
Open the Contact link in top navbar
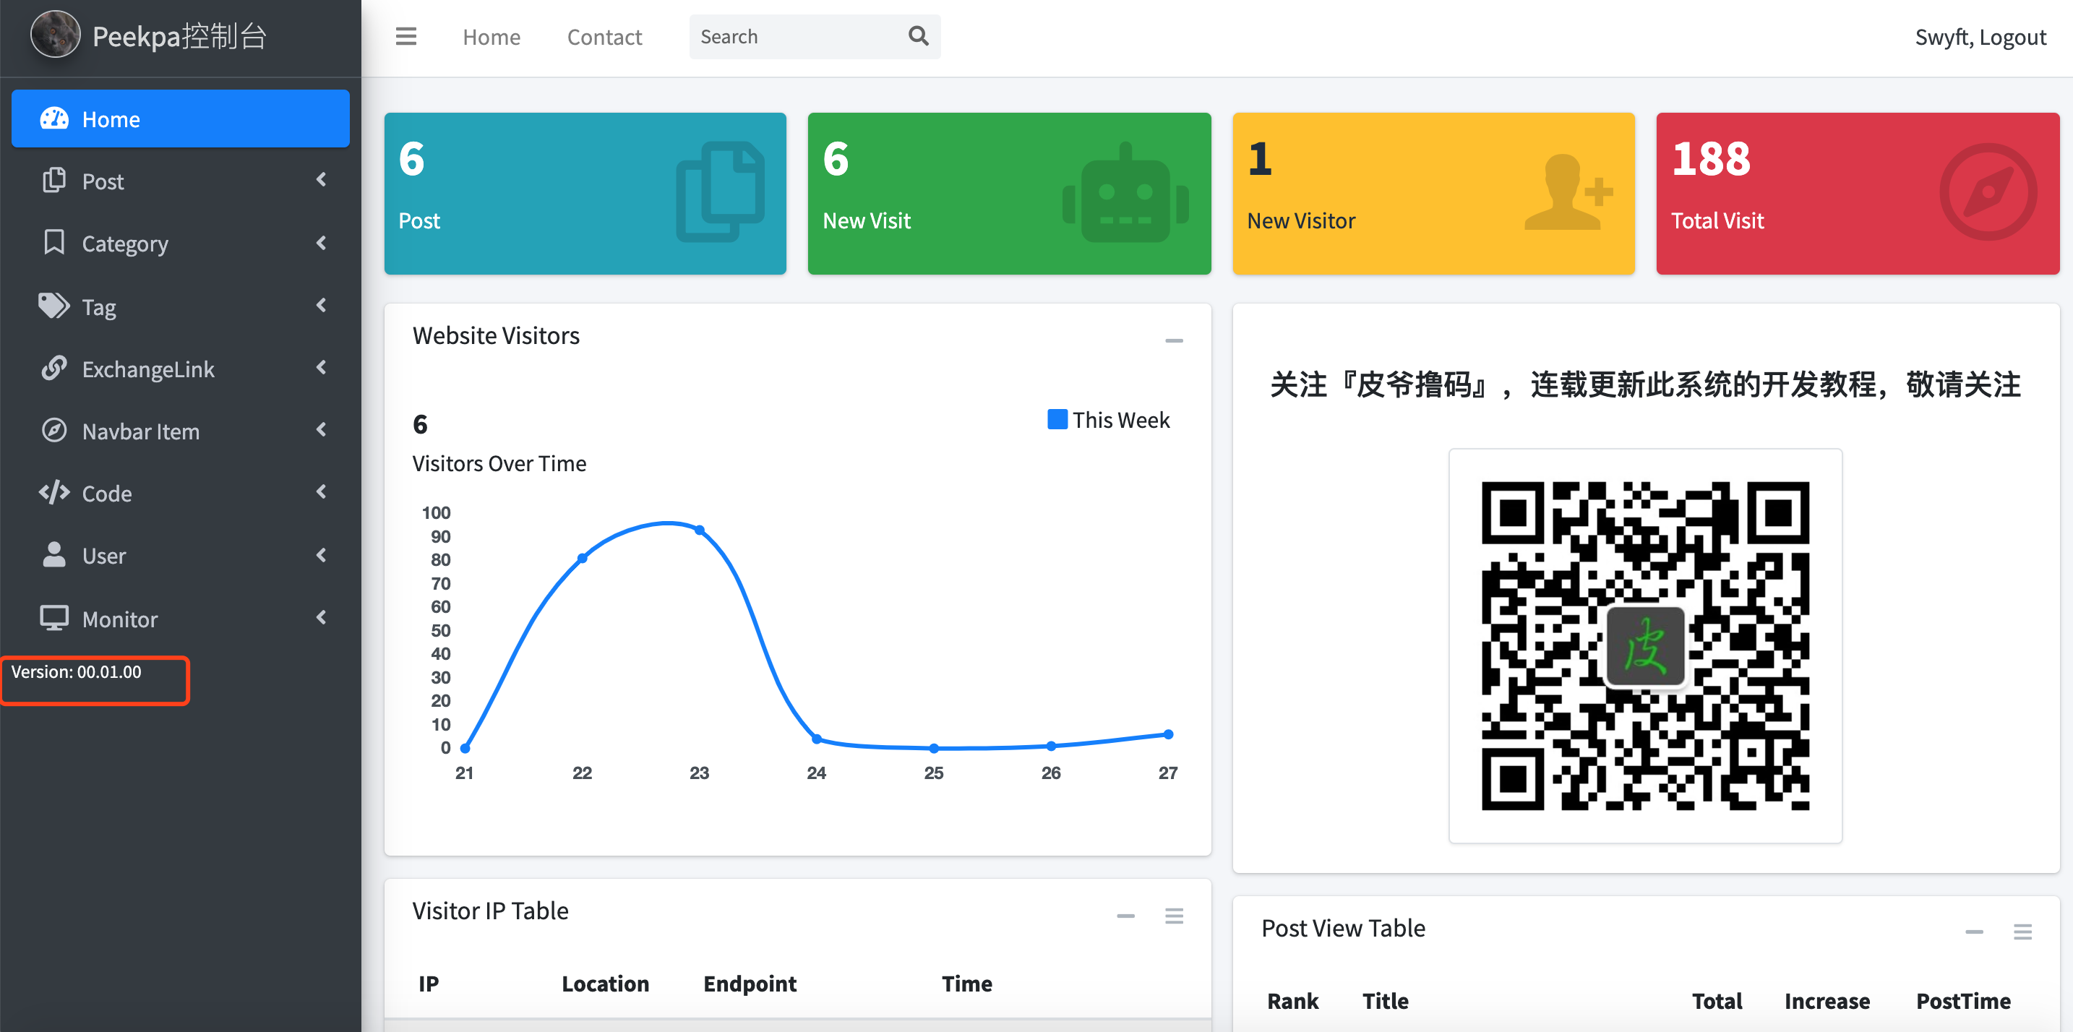coord(604,37)
